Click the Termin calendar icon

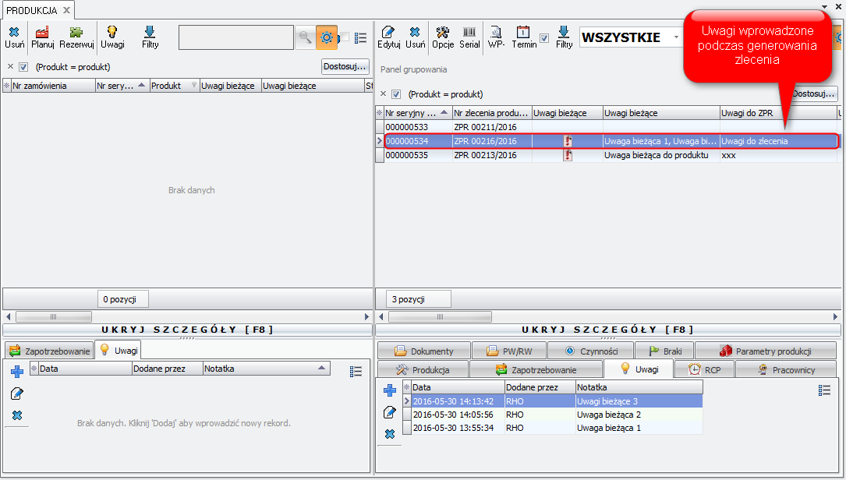[x=523, y=33]
